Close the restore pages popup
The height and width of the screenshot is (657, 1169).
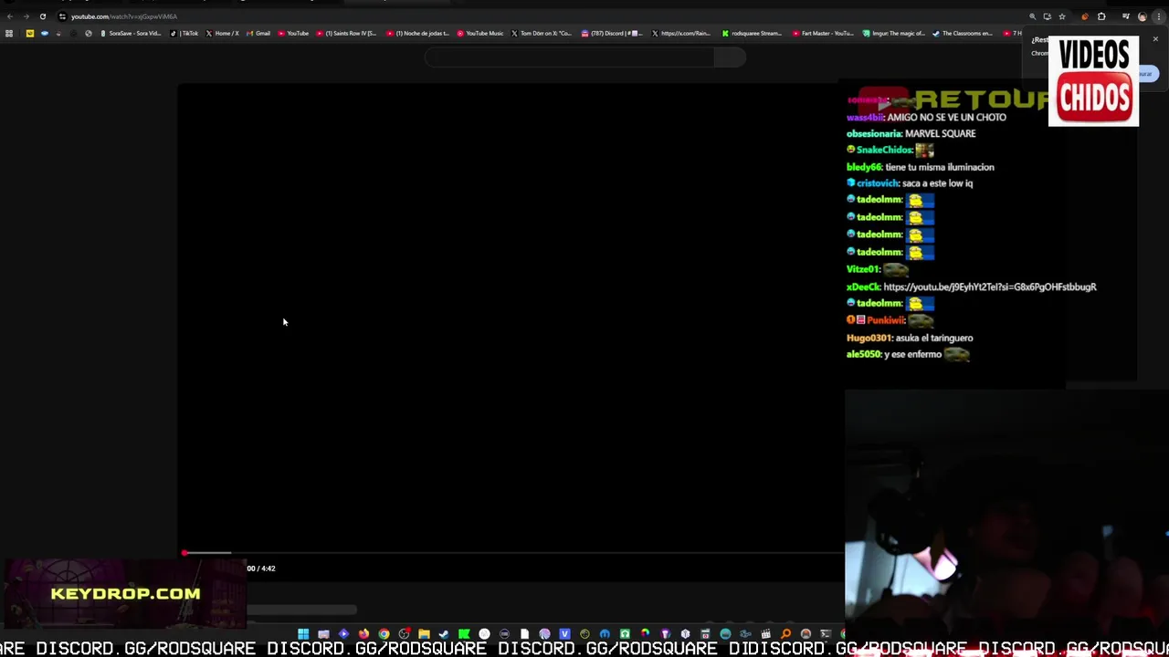coord(1155,39)
